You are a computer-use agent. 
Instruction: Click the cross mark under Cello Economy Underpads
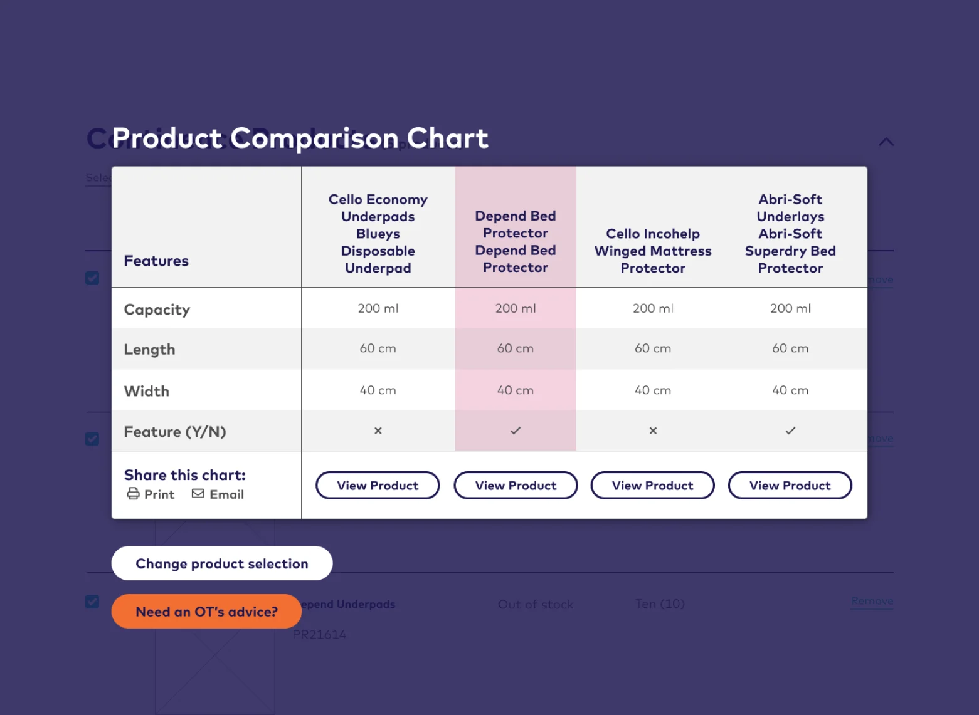[378, 431]
